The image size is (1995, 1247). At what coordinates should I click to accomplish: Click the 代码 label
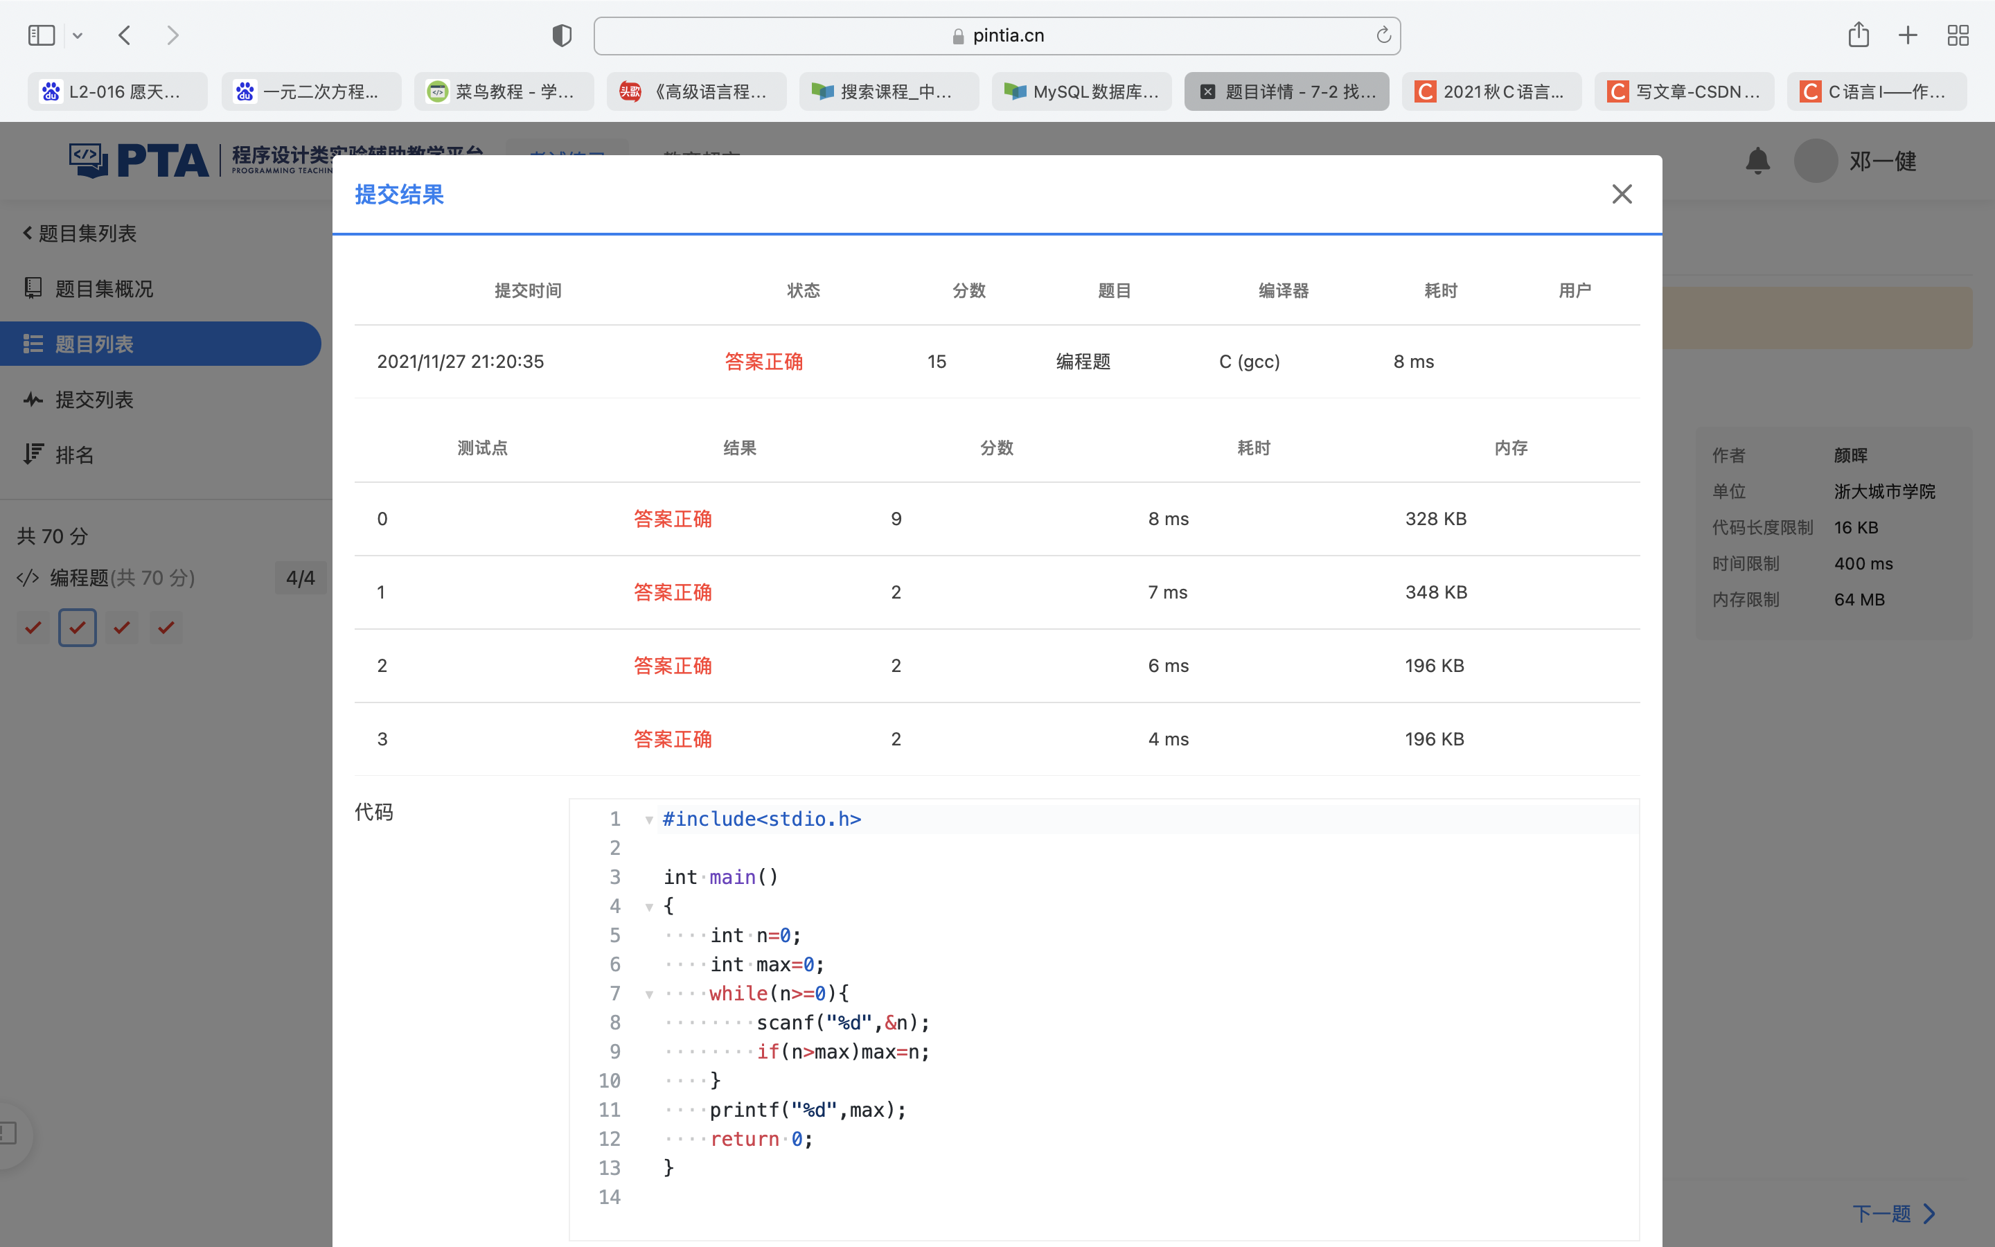tap(373, 813)
